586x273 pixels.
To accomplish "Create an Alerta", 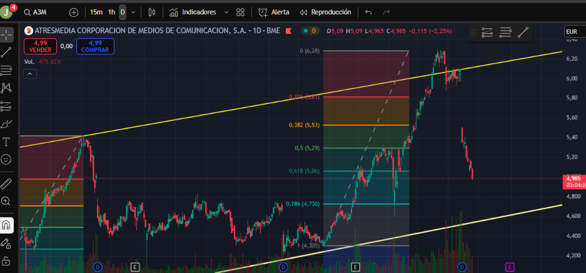I will pyautogui.click(x=274, y=13).
